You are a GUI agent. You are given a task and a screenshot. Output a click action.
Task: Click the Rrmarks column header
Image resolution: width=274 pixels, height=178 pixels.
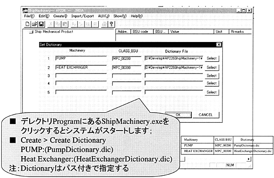(240, 31)
